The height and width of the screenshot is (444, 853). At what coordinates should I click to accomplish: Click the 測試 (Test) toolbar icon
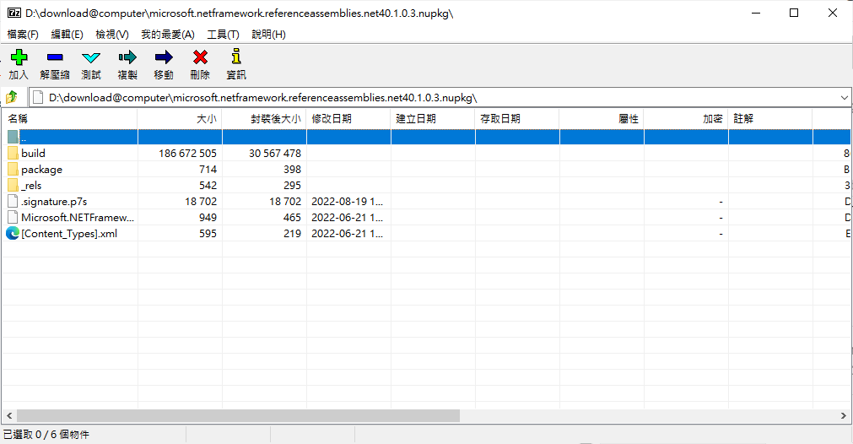pyautogui.click(x=91, y=57)
